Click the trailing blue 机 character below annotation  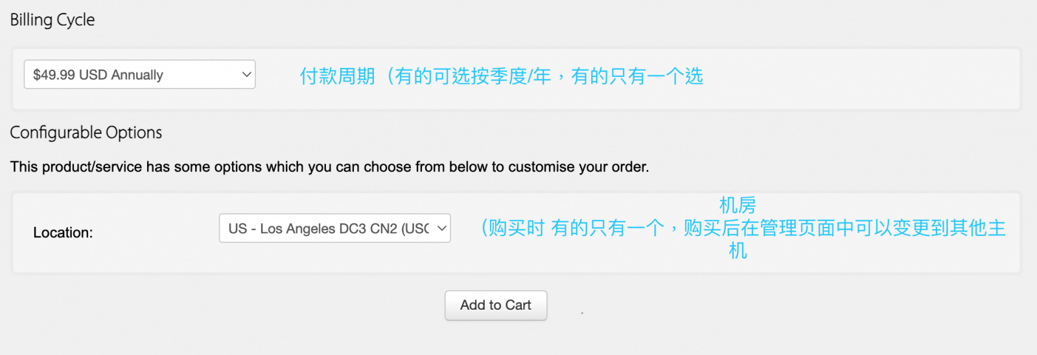[x=738, y=251]
